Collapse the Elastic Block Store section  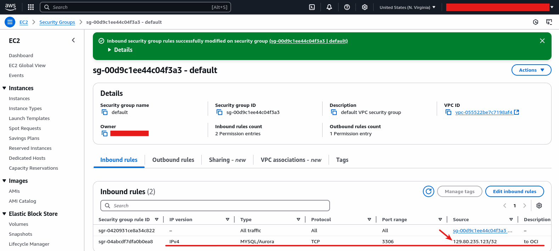point(5,214)
